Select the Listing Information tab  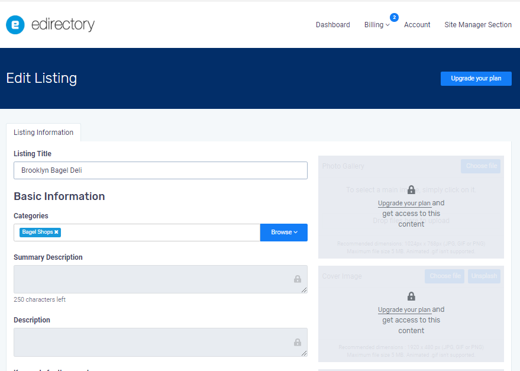coord(44,133)
